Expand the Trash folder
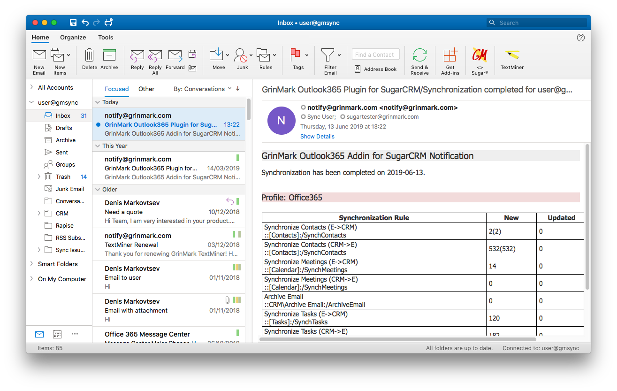The image size is (617, 391). [39, 176]
